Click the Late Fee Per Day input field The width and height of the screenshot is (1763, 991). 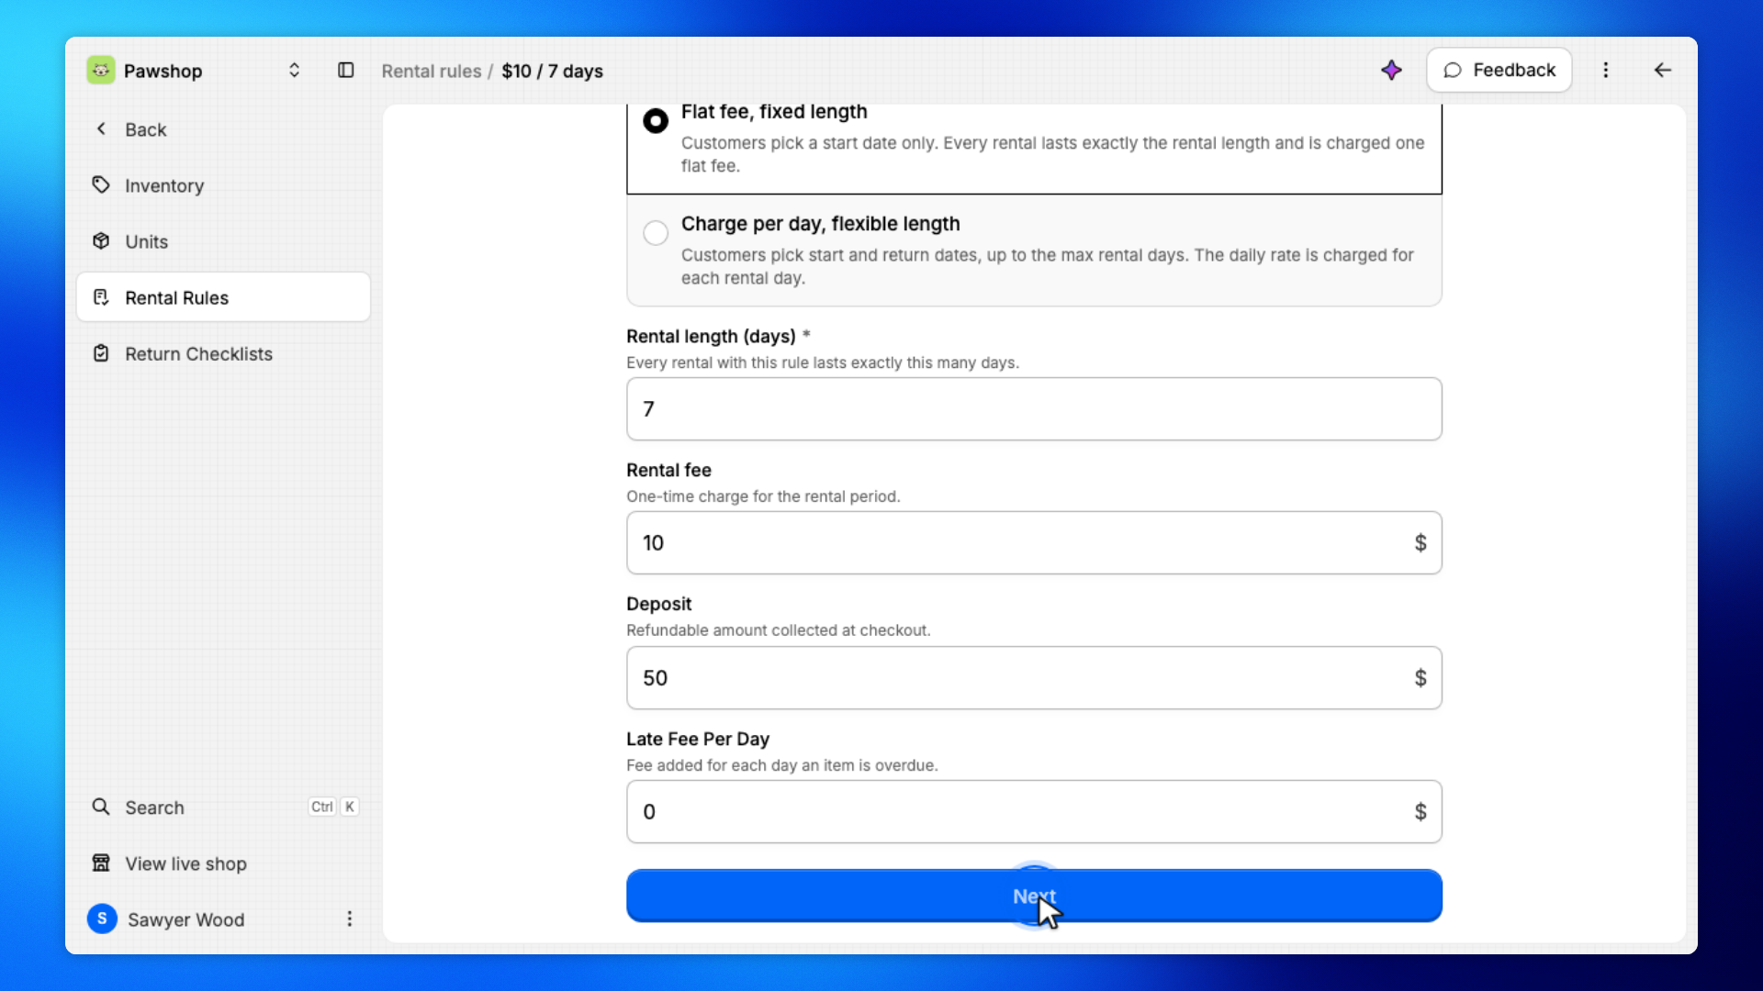[1034, 812]
